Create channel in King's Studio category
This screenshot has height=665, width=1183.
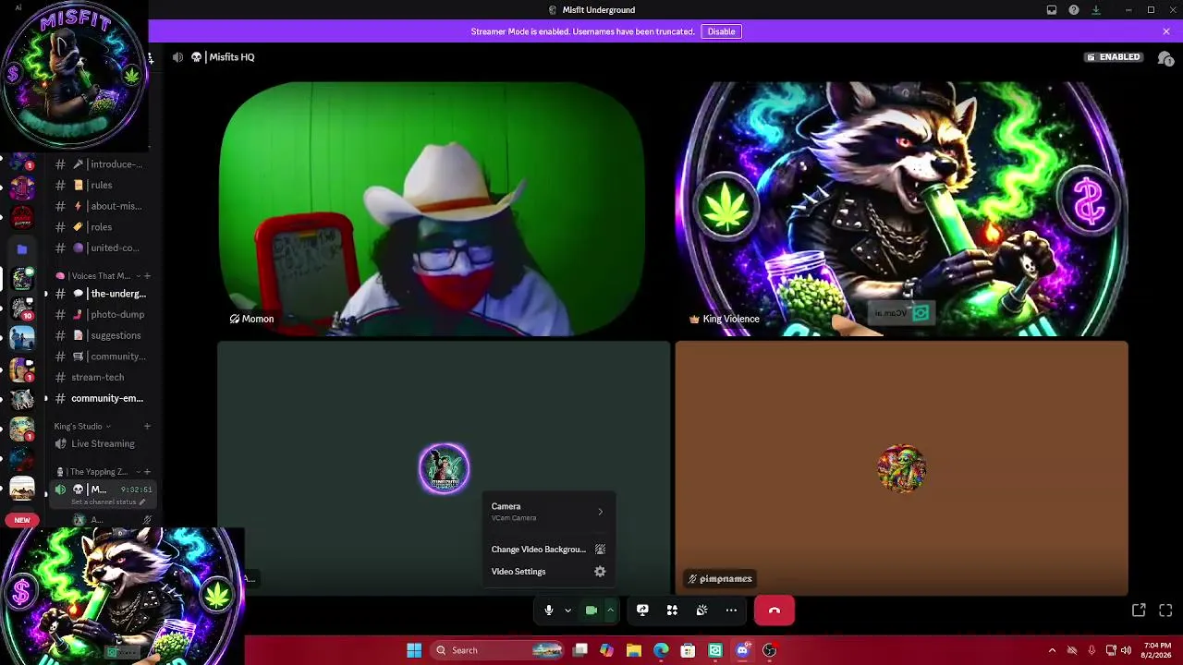click(147, 427)
